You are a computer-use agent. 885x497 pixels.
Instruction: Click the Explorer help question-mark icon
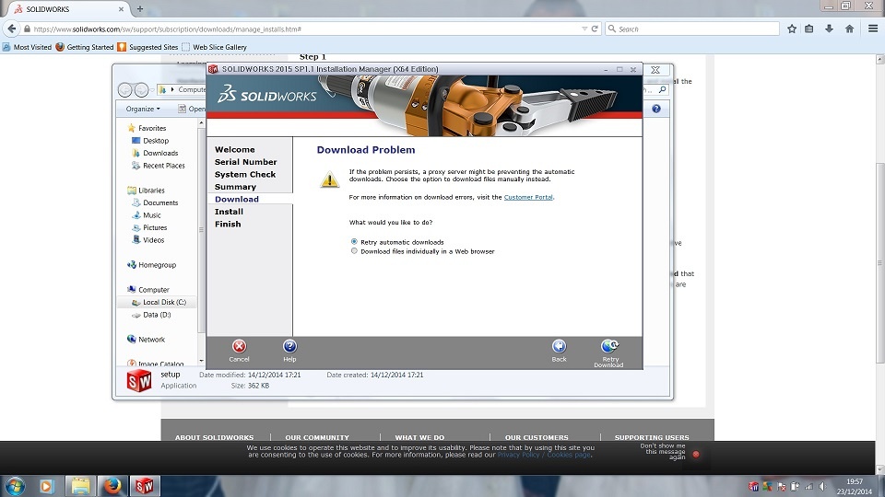(655, 109)
